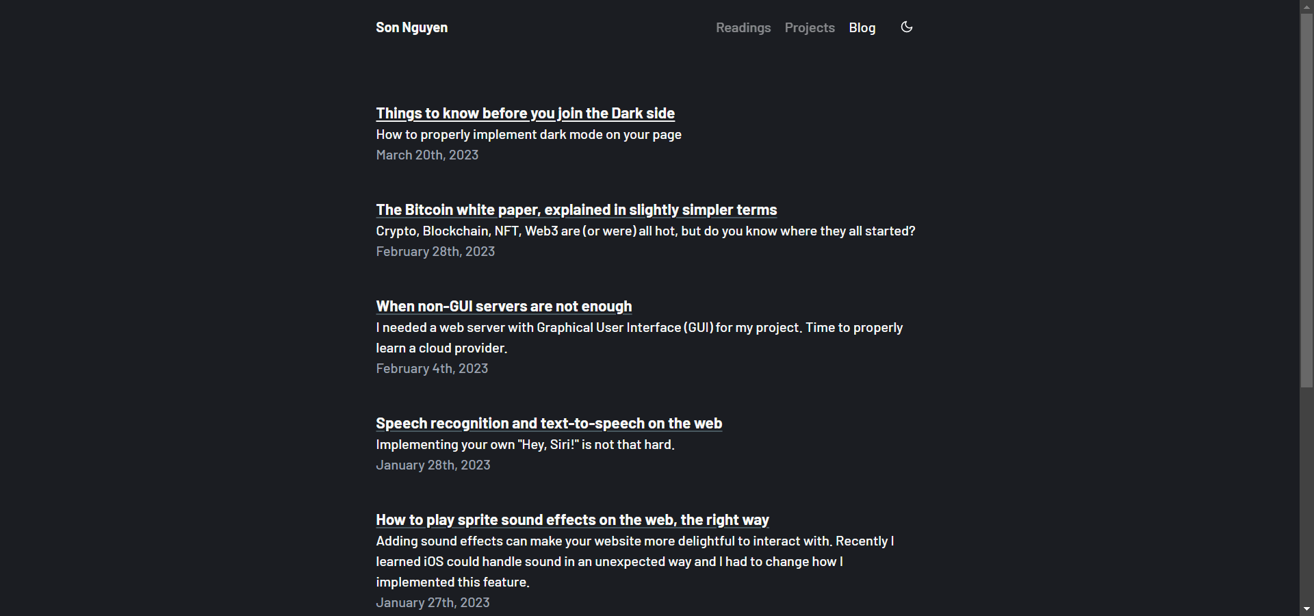Screen dimensions: 1314x616
Task: Select the Blog navigation item
Action: (862, 28)
